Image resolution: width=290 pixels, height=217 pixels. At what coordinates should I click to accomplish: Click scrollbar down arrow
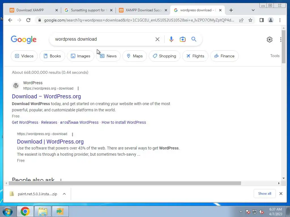coord(283,178)
